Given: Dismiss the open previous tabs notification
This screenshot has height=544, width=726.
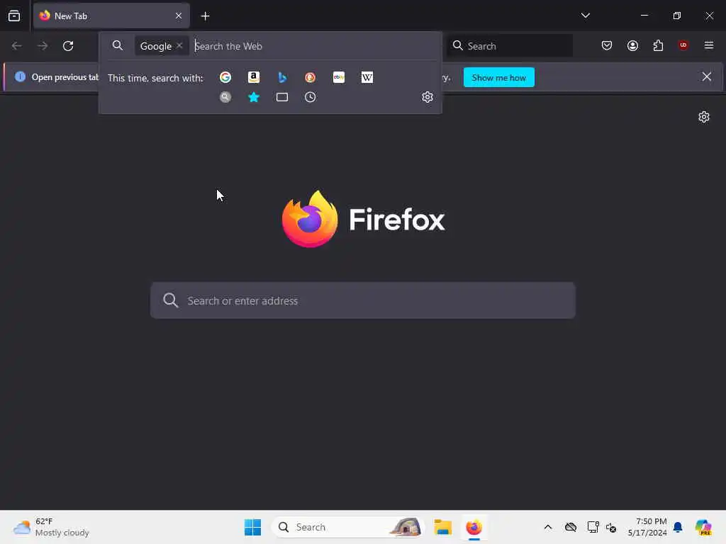Looking at the screenshot, I should click(x=707, y=76).
